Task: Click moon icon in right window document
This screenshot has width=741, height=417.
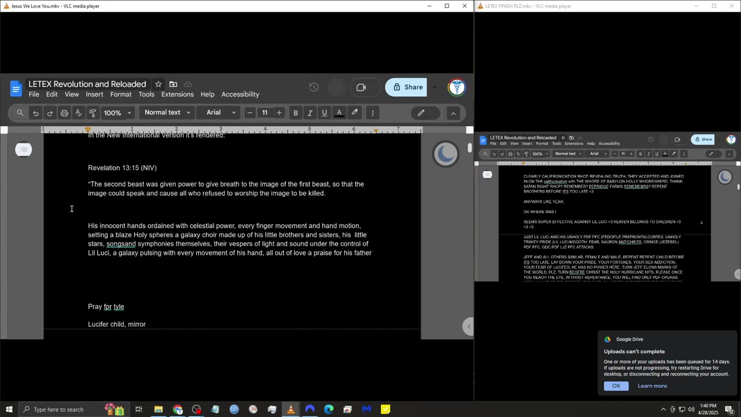Action: click(x=725, y=177)
